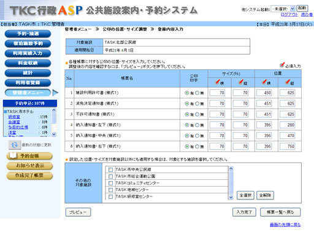Select 無 for 納入通知書・中央 (様式1)
This screenshot has height=235, width=314.
click(x=197, y=136)
